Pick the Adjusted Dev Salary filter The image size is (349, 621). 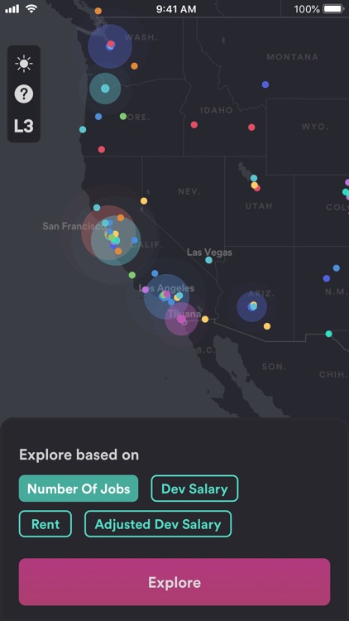158,524
